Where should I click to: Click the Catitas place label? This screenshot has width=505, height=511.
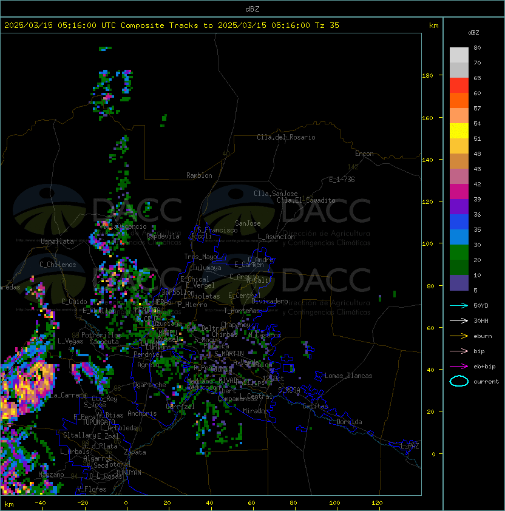click(315, 406)
